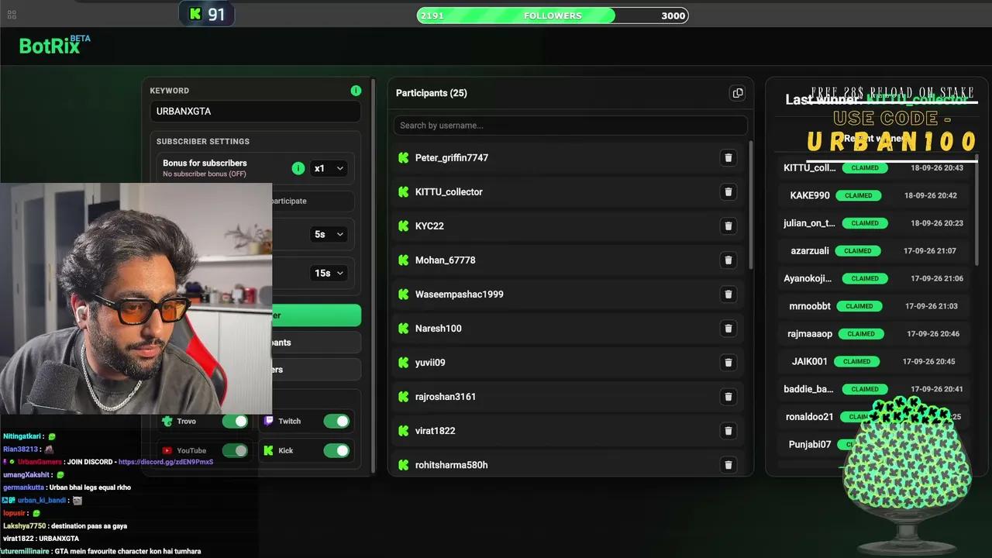Click Twitch platform icon
This screenshot has width=992, height=558.
click(268, 421)
